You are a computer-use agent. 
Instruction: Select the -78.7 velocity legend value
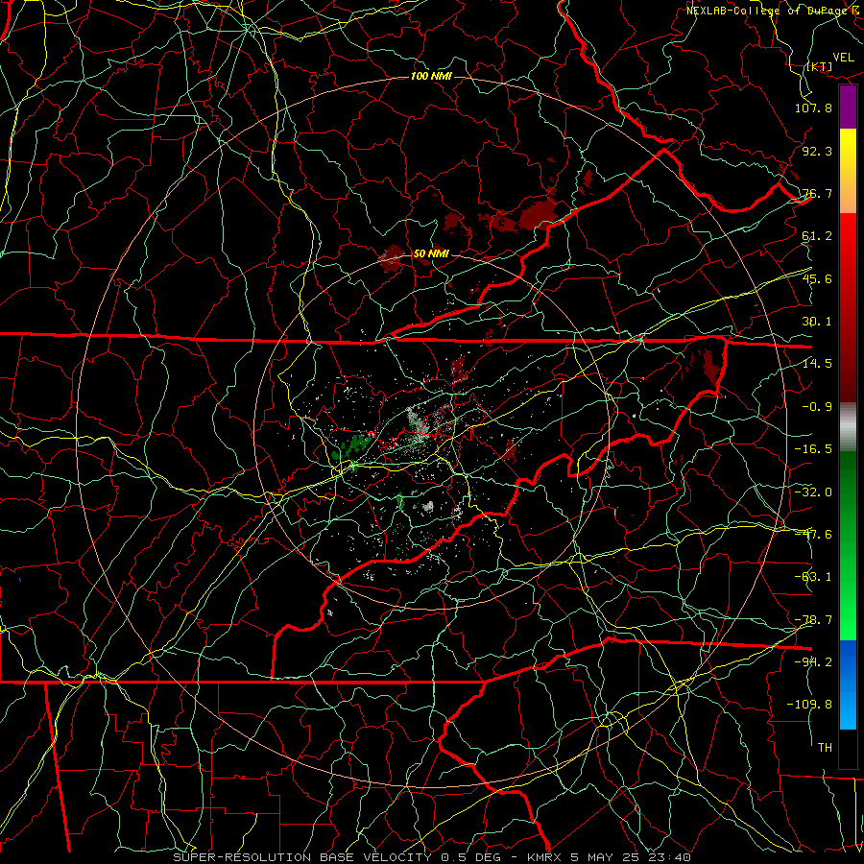813,620
